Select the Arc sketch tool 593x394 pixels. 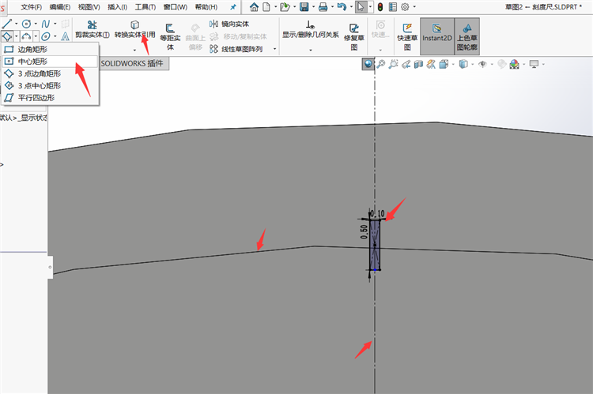(26, 36)
